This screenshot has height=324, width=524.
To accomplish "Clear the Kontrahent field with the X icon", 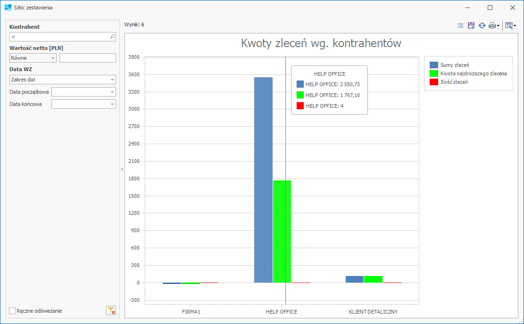I will tap(13, 36).
